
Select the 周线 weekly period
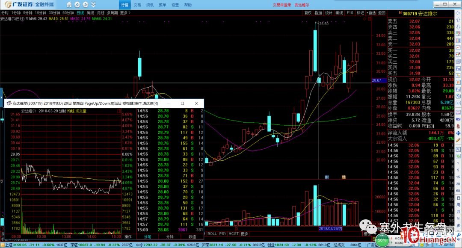click(x=90, y=13)
